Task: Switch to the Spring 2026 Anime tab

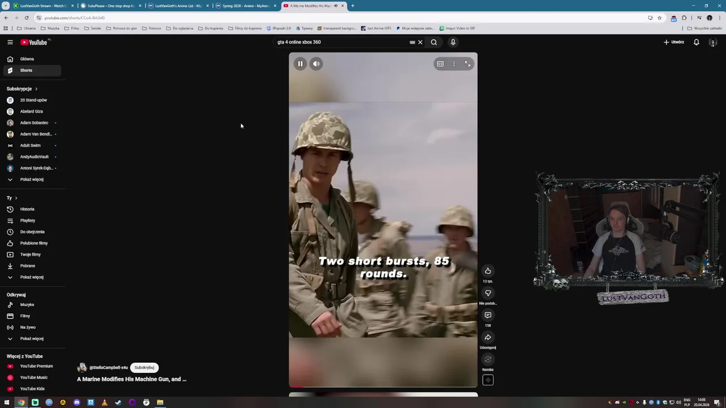Action: coord(245,6)
